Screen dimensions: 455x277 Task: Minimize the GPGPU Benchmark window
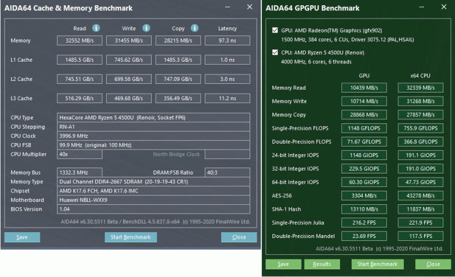click(422, 8)
